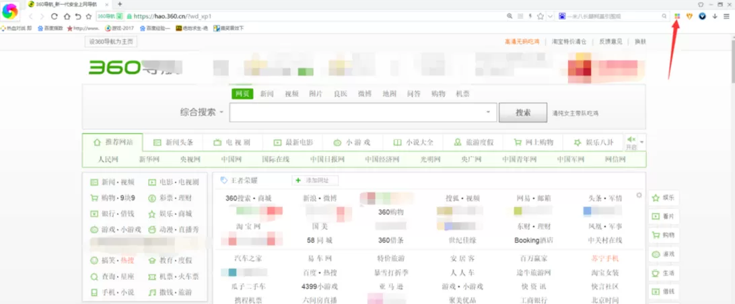Open the site list settings gear icon
Image resolution: width=735 pixels, height=304 pixels.
tap(639, 195)
